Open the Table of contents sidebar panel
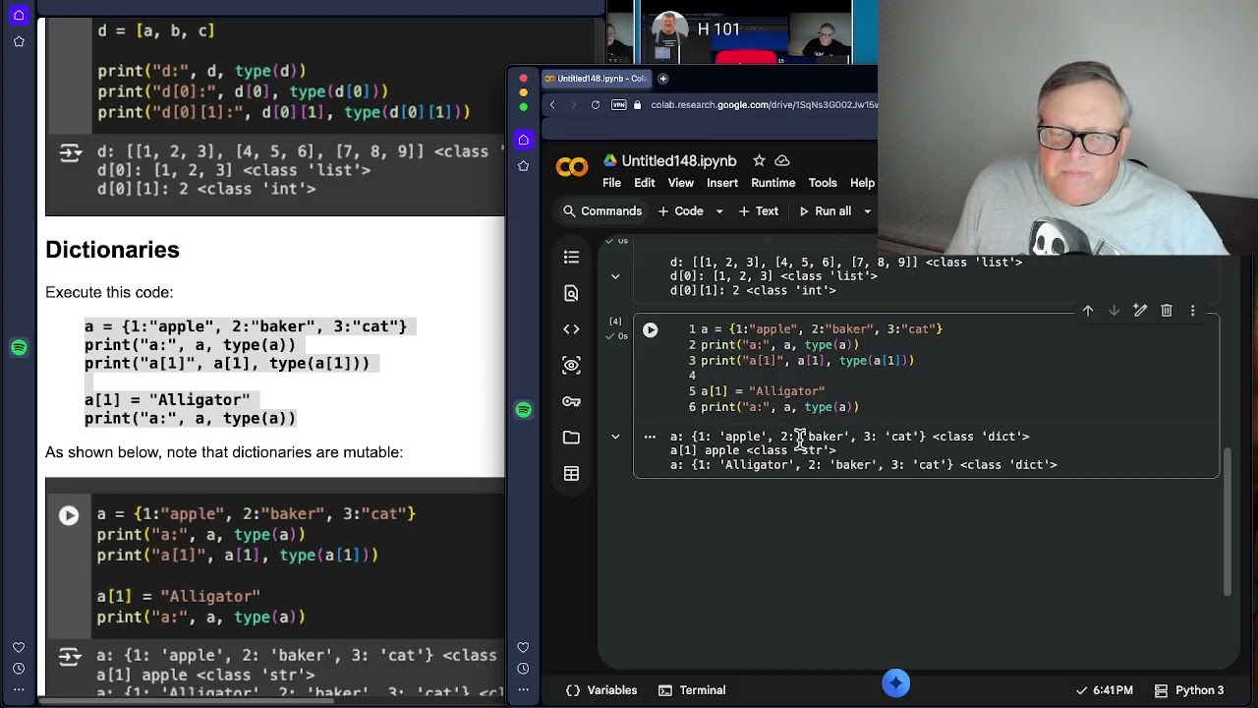 tap(571, 258)
